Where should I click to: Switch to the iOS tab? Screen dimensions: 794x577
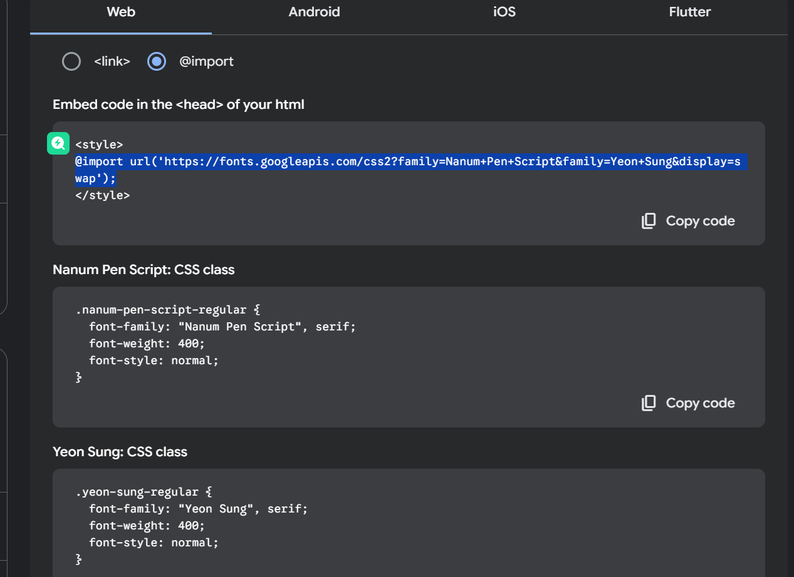(504, 12)
